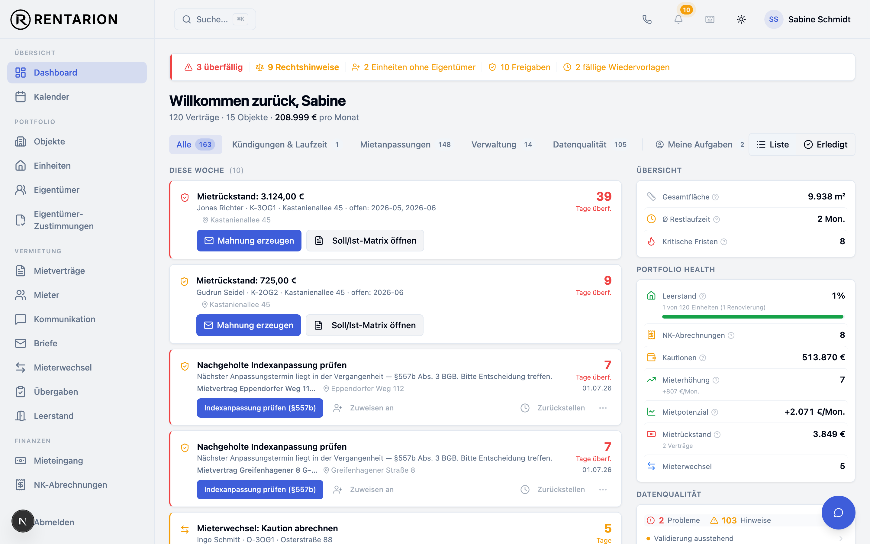Open more options for Greifenhagener task
The width and height of the screenshot is (870, 544).
(603, 489)
